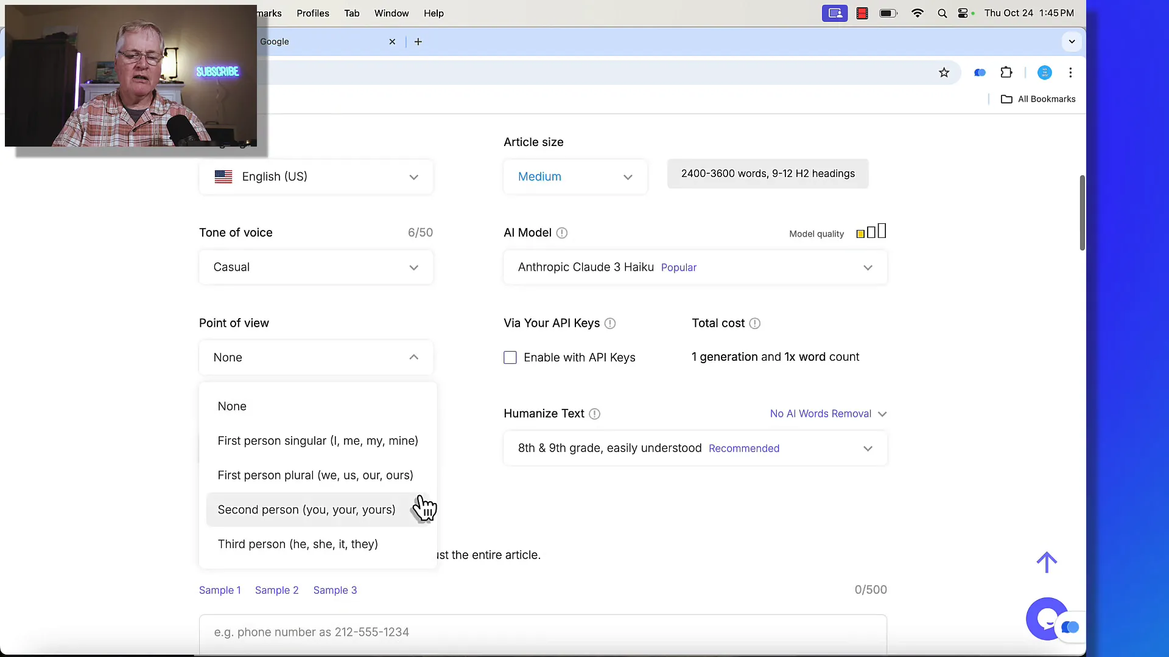
Task: Select First person singular point of view
Action: coord(317,440)
